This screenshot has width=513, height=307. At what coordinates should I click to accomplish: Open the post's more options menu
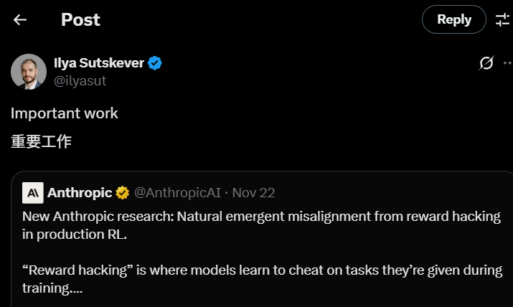[x=507, y=63]
